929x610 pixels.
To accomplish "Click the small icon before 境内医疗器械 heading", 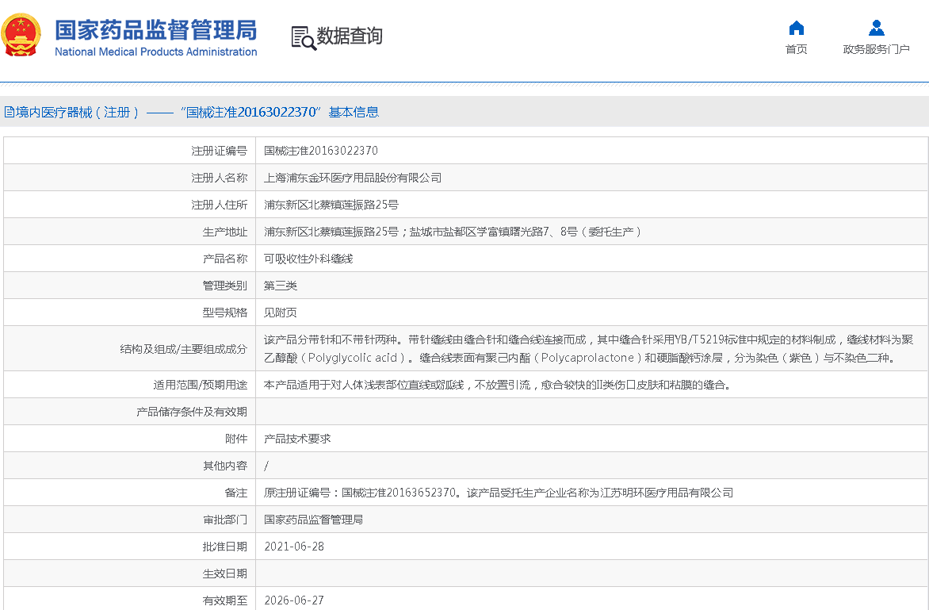I will click(x=8, y=112).
